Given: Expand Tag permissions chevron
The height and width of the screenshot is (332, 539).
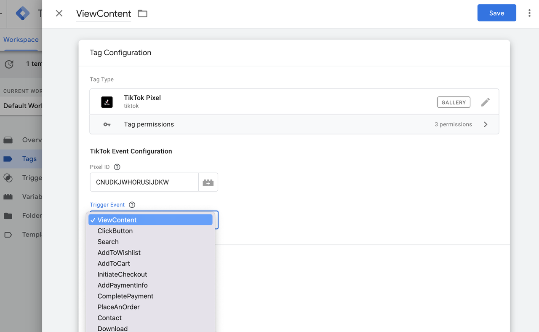Looking at the screenshot, I should pos(486,124).
